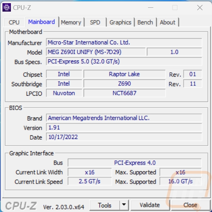Viewport: 212px width, 212px height.
Task: Click the BIOS date 10/17/2022 field
Action: pyautogui.click(x=124, y=137)
